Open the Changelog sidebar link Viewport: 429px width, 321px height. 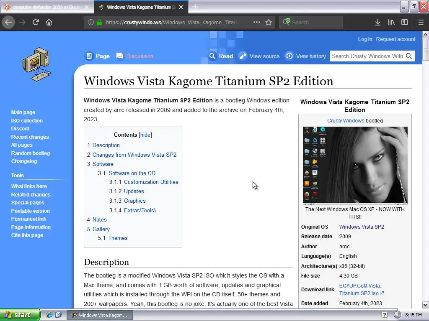(x=24, y=161)
